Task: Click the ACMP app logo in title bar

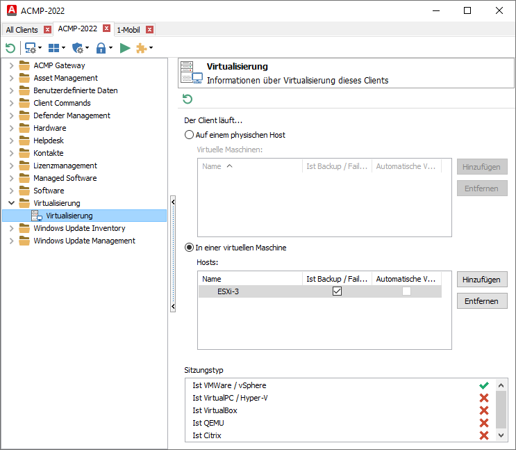Action: coord(12,10)
